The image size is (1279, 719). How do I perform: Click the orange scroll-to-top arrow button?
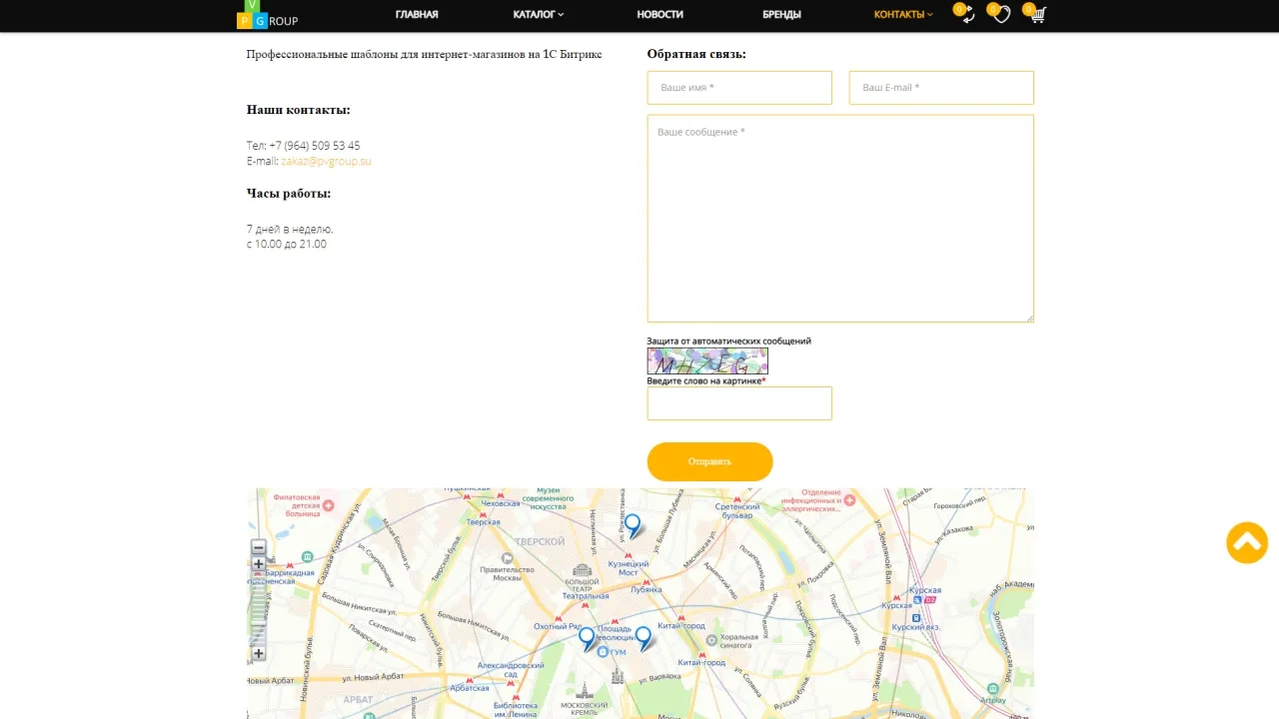(1247, 543)
